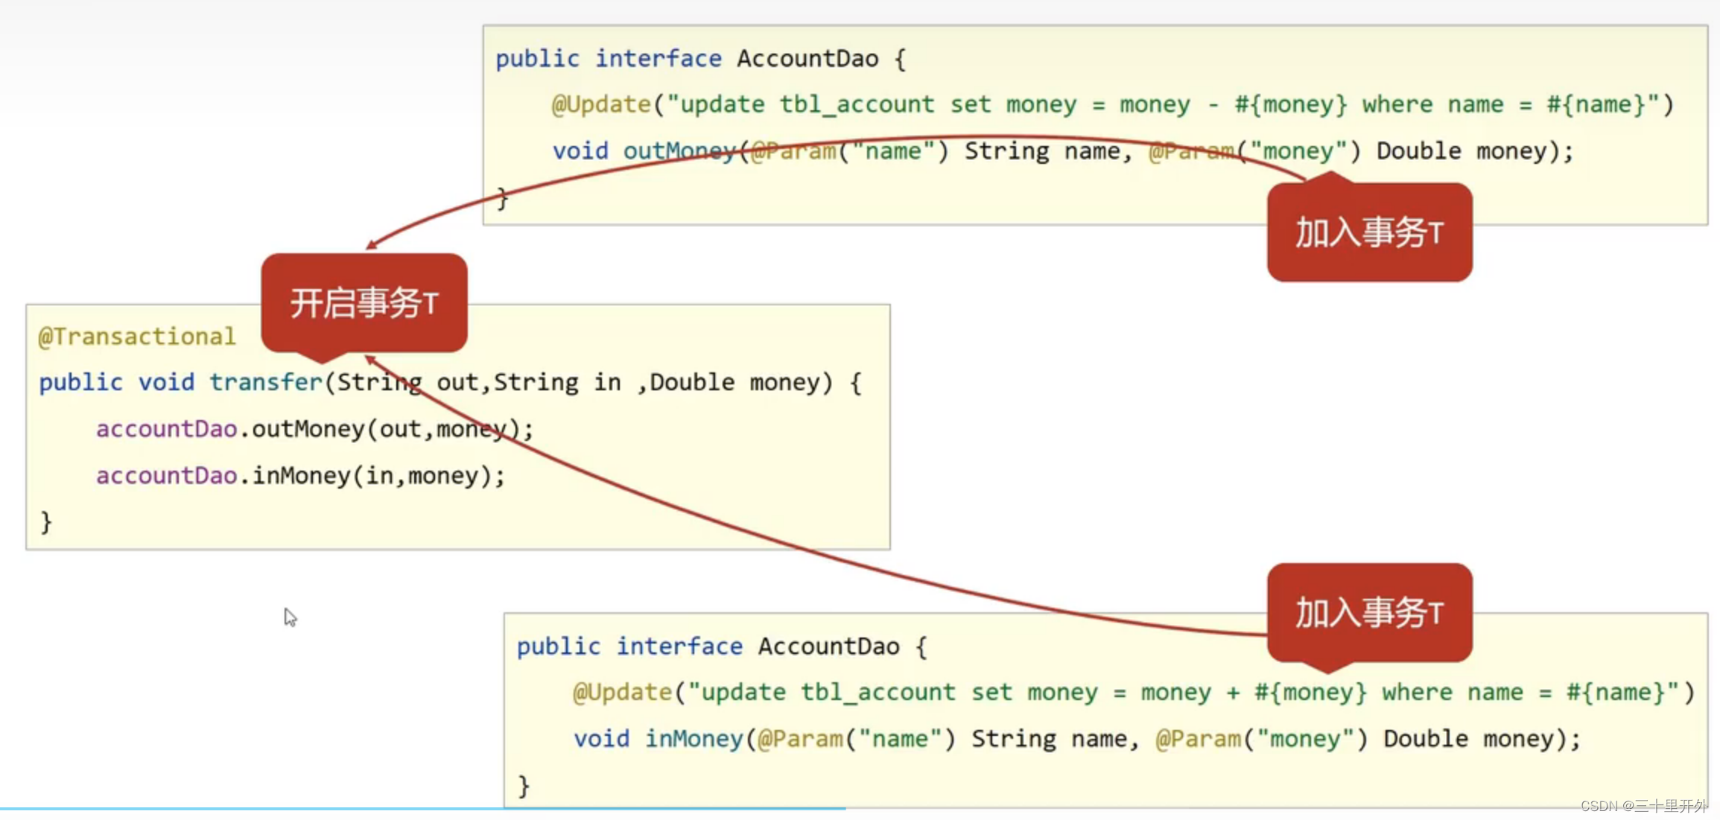The image size is (1720, 820).
Task: Click the red 开启事务T callout
Action: [x=364, y=303]
